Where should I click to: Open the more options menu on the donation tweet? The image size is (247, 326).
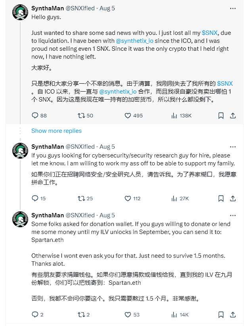(234, 215)
